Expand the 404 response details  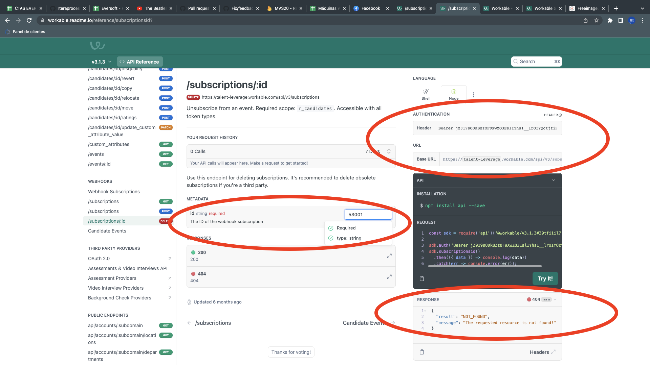coord(389,277)
